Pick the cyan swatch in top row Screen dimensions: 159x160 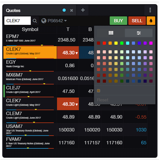pos(127,43)
